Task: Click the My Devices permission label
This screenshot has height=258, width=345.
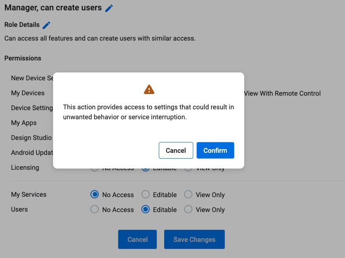Action: pyautogui.click(x=28, y=93)
